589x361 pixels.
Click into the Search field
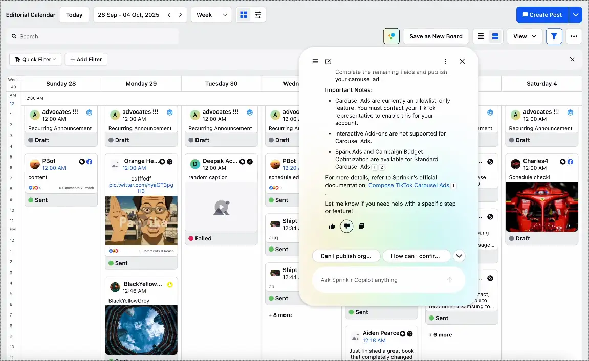[93, 36]
